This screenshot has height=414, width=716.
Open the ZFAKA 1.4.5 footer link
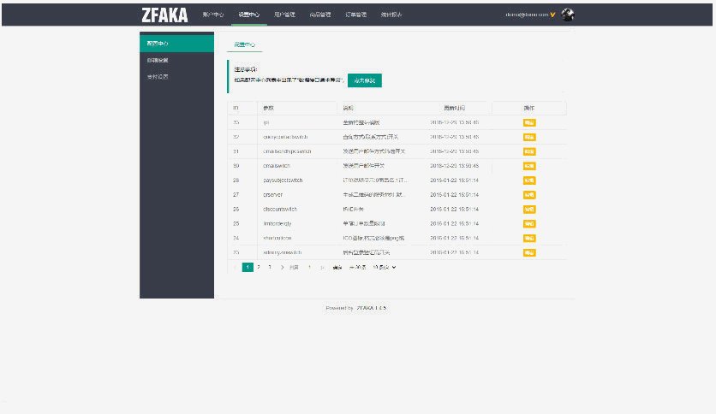372,308
